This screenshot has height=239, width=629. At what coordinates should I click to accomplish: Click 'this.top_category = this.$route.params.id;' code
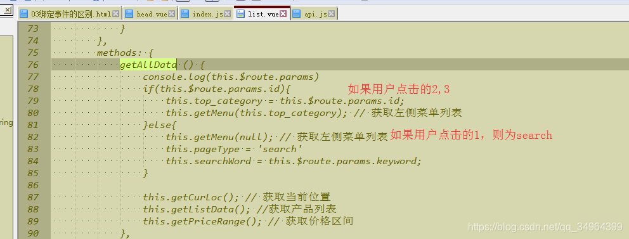click(285, 101)
